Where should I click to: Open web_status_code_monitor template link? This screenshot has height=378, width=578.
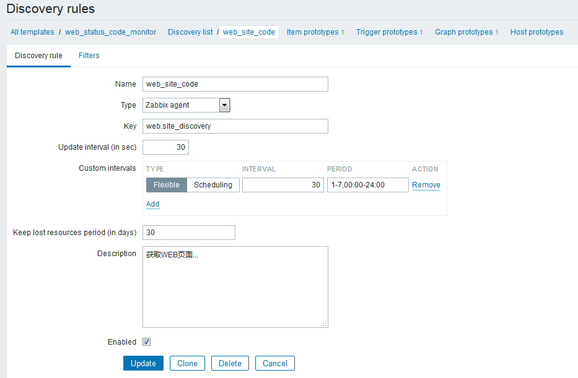click(x=111, y=32)
